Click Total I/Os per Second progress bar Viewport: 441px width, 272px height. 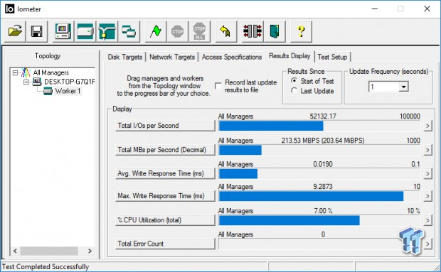click(x=319, y=126)
